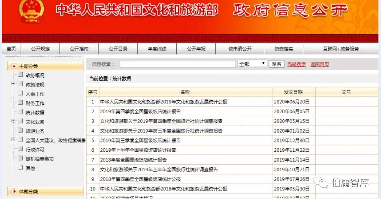Open 2019年上半年全国旅行社统计调查报告 link
The image size is (381, 199).
pos(159,169)
